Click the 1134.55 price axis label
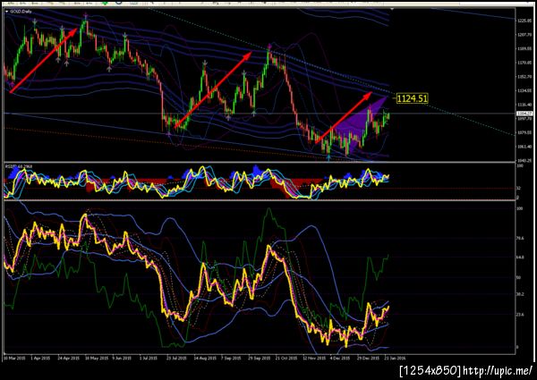 click(x=524, y=90)
